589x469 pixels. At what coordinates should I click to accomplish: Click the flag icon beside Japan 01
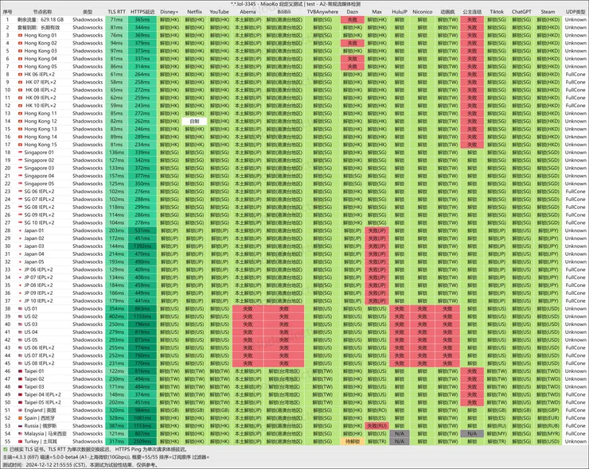coord(20,231)
